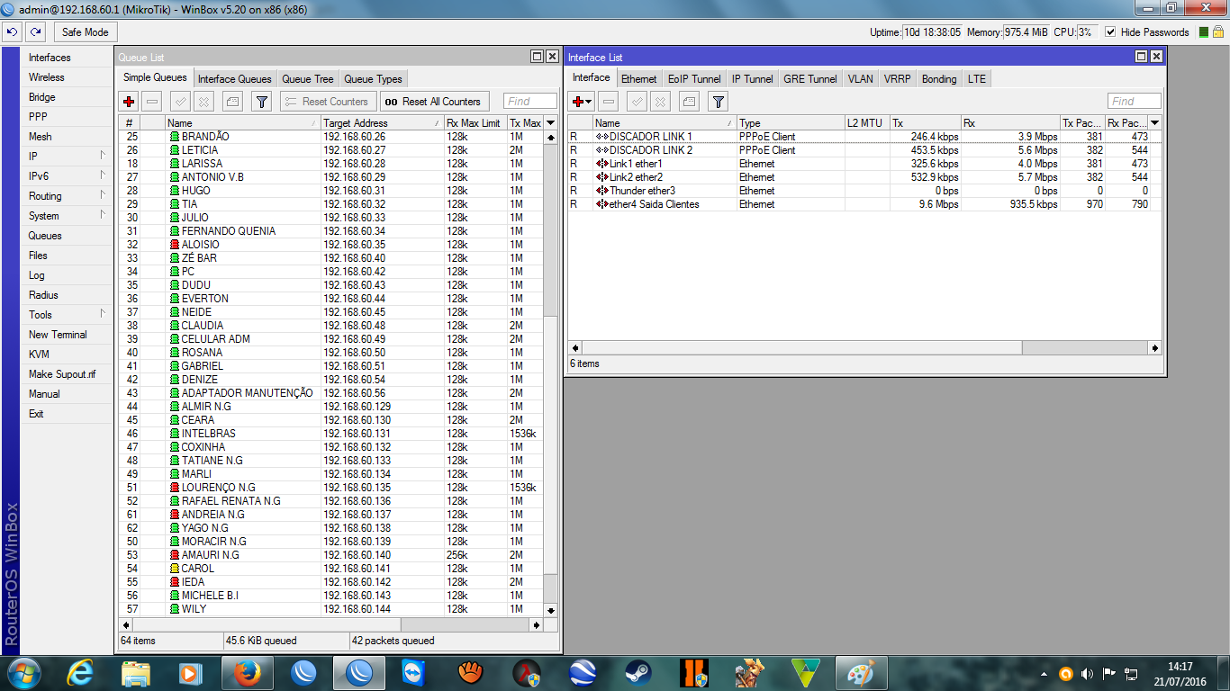Click the red queue icon beside ALOISIO
The width and height of the screenshot is (1230, 691).
tap(175, 245)
